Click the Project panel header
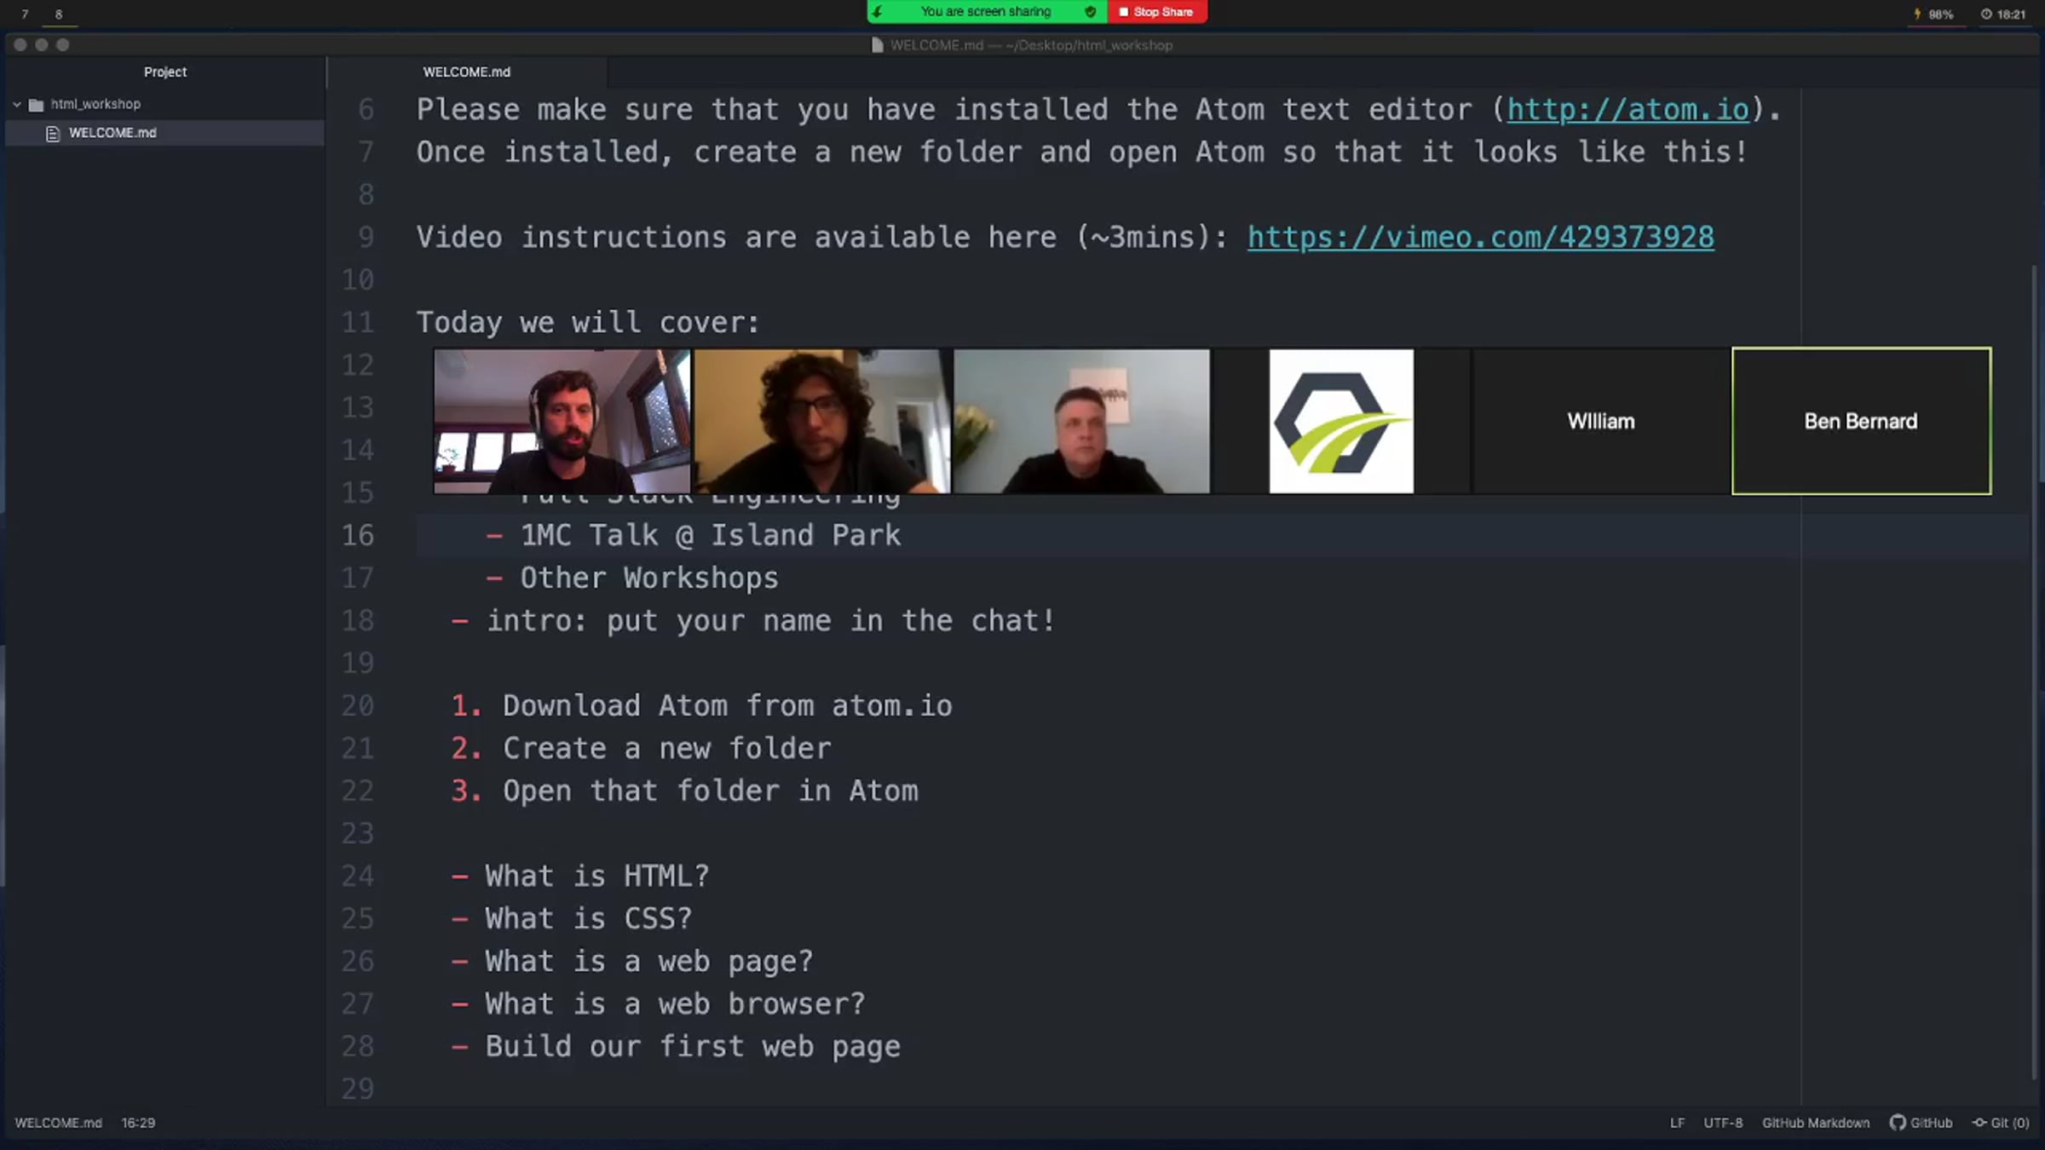The height and width of the screenshot is (1150, 2045). [165, 72]
